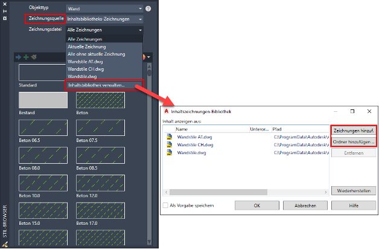Pick Alle ohne aktuelle Zeichnung option

[x=97, y=54]
